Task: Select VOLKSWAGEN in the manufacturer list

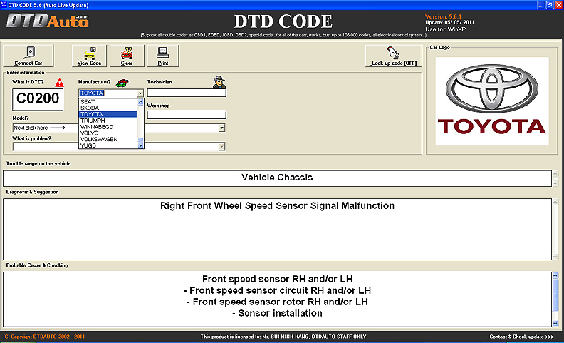Action: [108, 139]
